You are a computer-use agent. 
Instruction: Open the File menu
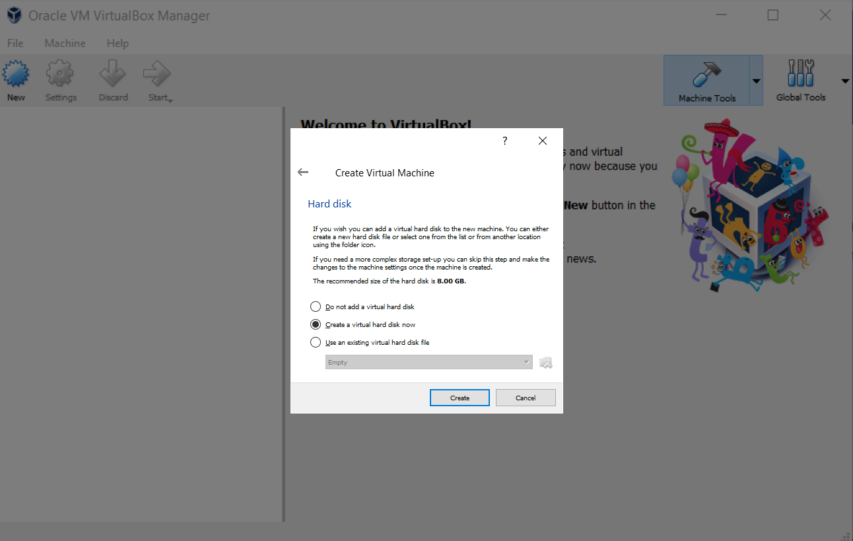pyautogui.click(x=15, y=43)
